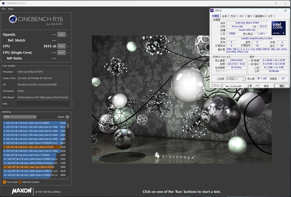Viewport: 291px width, 197px height.
Task: Click the rendered benchmark scene image
Action: pos(182,99)
